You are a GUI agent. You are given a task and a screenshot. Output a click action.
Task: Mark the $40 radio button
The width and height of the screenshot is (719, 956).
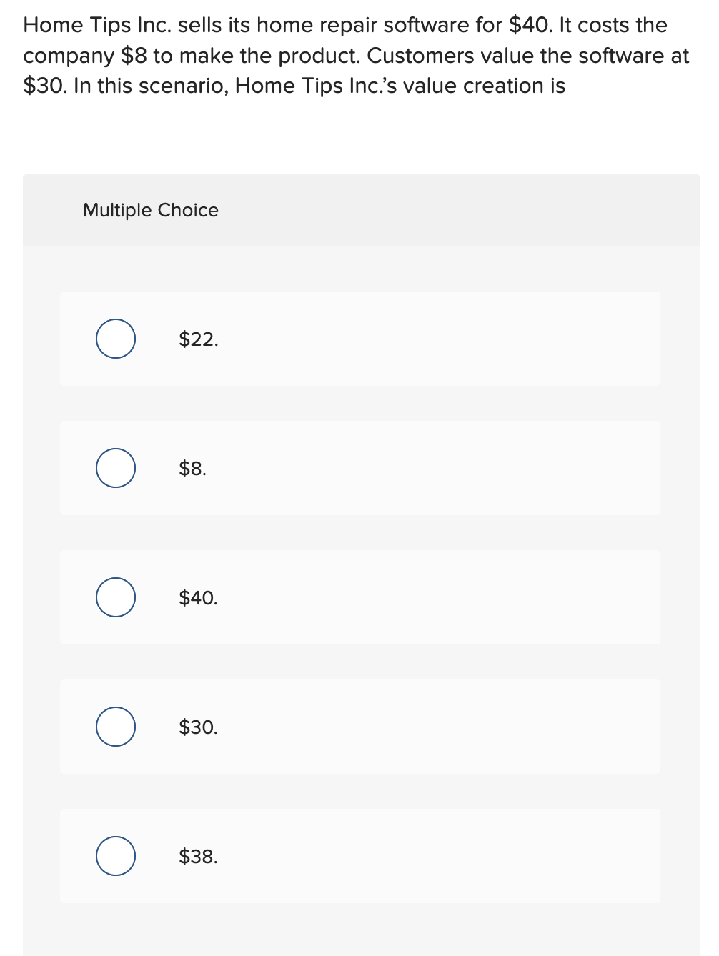116,597
